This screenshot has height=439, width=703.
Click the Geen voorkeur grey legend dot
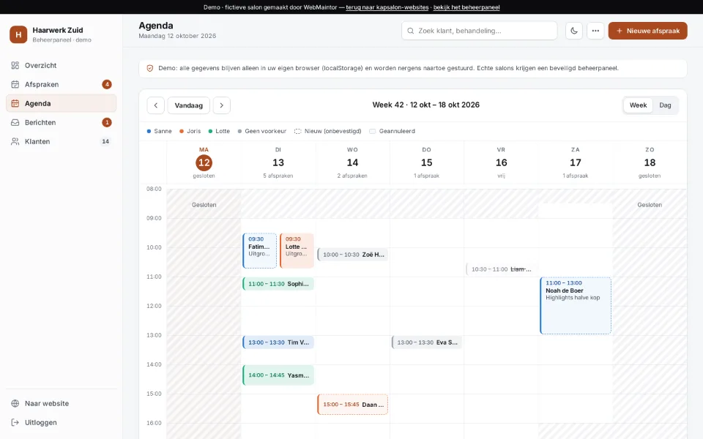[240, 131]
